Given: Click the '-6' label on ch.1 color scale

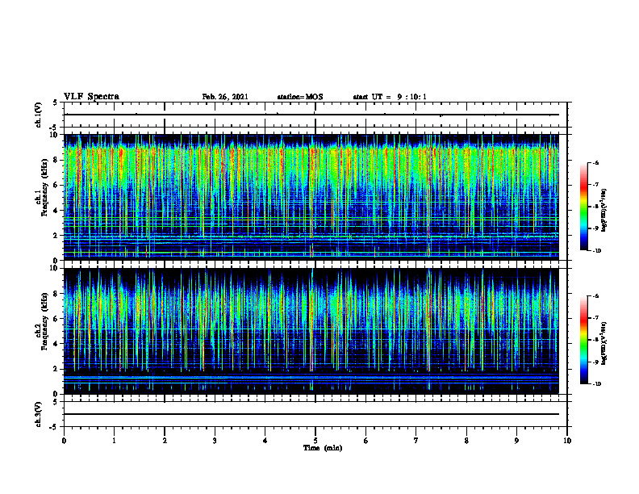Looking at the screenshot, I should pyautogui.click(x=595, y=162).
